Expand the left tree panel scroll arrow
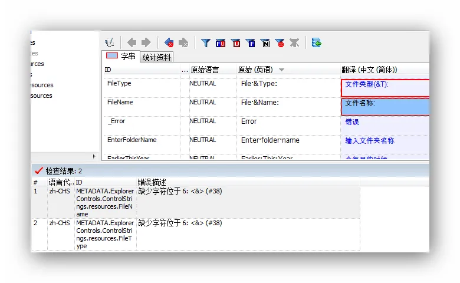 [x=94, y=156]
